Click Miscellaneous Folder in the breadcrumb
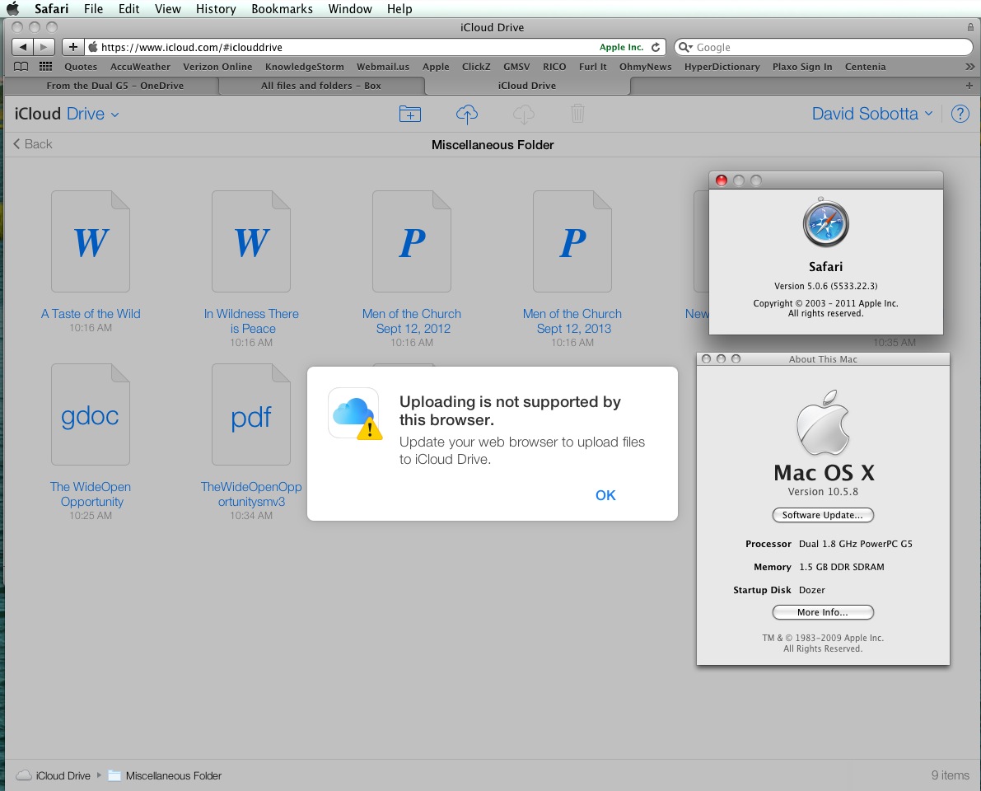Screen dimensions: 981x791 point(166,775)
